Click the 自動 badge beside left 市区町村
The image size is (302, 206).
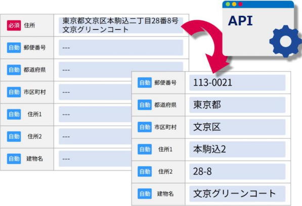click(x=14, y=92)
